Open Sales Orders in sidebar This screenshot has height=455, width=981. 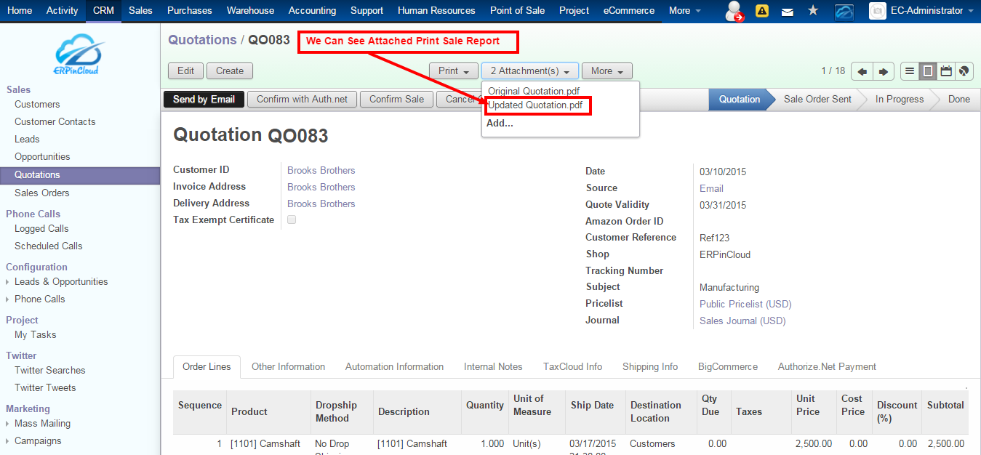tap(42, 193)
